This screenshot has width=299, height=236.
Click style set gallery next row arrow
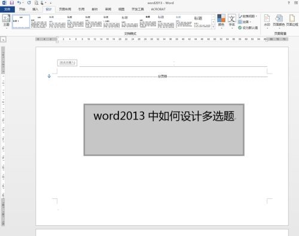pos(213,22)
